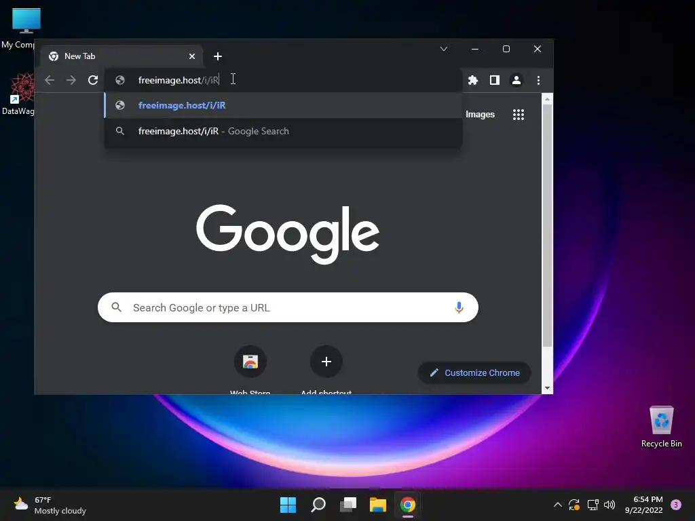695x521 pixels.
Task: Open the Google apps grid
Action: [519, 114]
